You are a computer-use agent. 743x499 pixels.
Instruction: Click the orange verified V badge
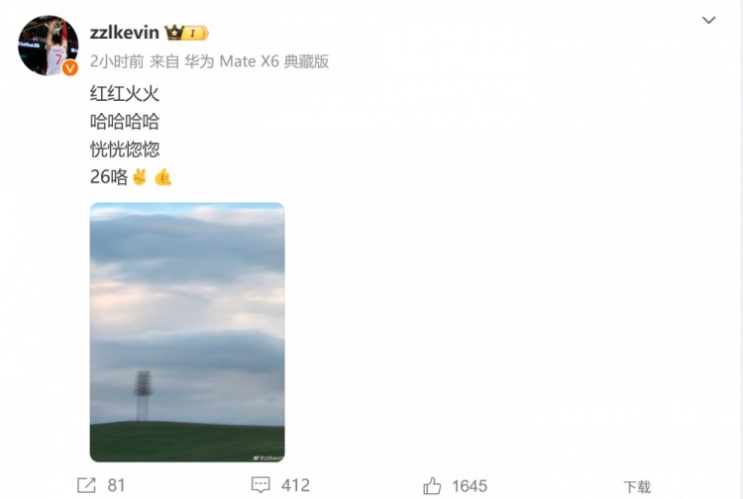70,68
